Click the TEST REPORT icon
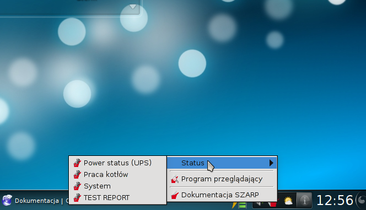 [x=77, y=198]
